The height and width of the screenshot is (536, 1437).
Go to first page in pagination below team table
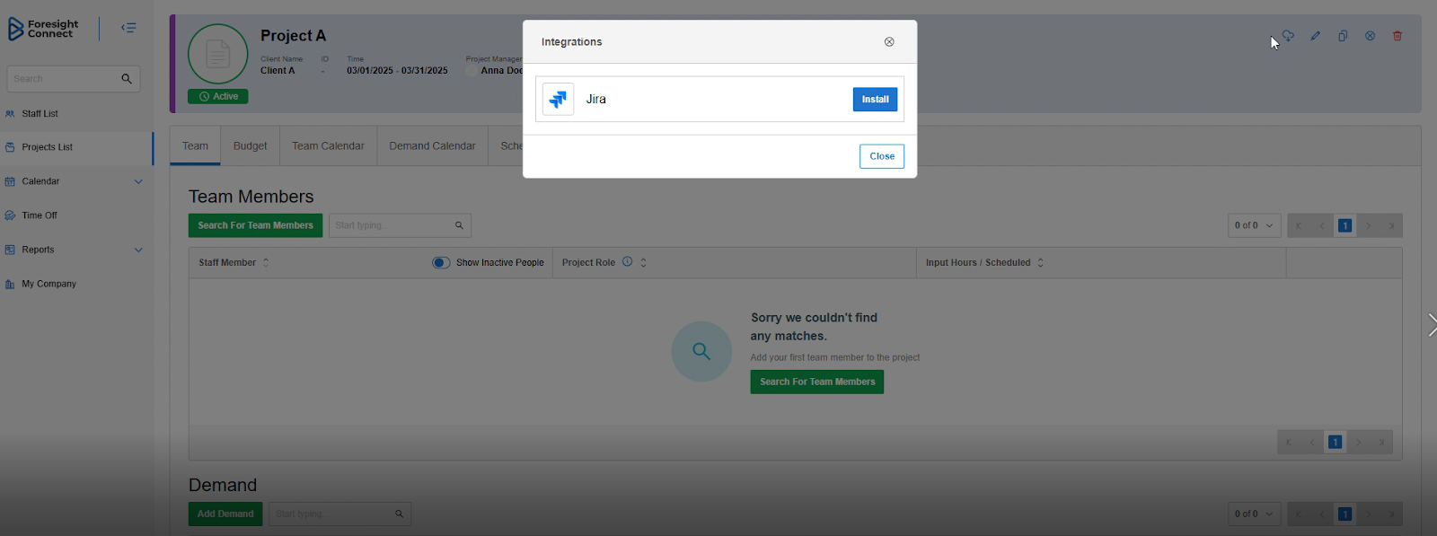(x=1289, y=442)
